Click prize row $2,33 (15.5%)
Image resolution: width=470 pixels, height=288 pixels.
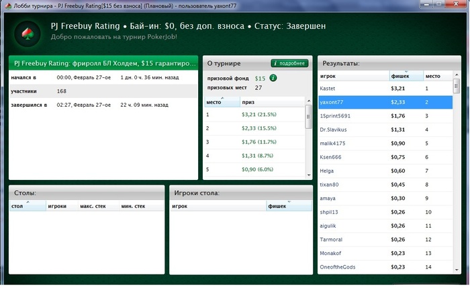(x=254, y=128)
